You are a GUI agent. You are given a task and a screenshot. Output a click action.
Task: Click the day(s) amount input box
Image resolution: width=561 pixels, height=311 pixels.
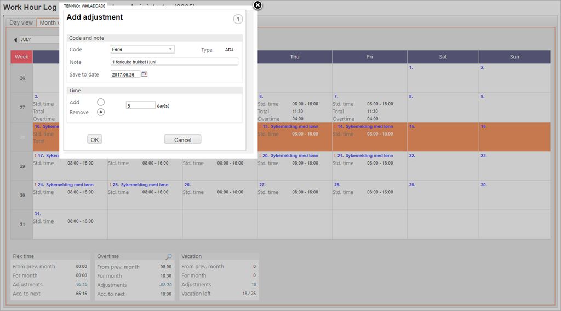click(x=140, y=105)
